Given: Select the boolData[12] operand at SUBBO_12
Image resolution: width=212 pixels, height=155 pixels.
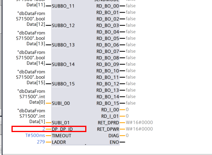Looking at the screenshot, I should pos(31,19).
